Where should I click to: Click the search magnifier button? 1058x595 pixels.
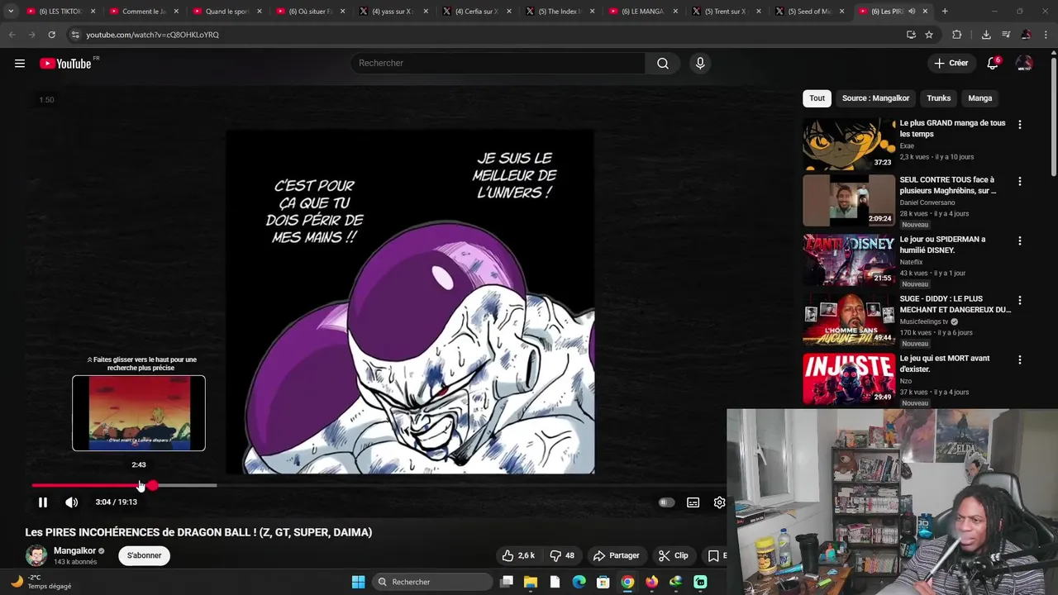[663, 64]
